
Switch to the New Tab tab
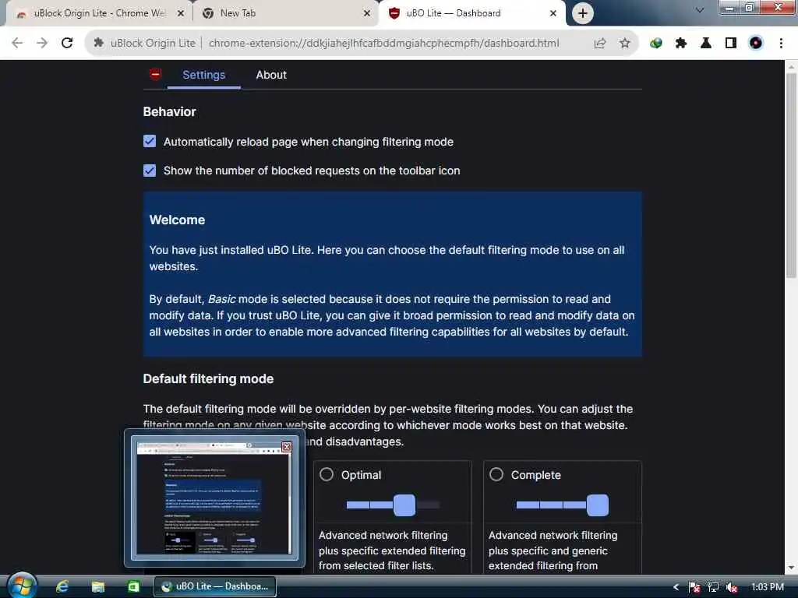coord(285,13)
